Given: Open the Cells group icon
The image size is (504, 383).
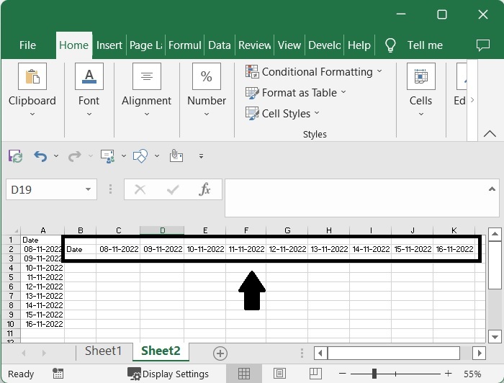Looking at the screenshot, I should coord(420,76).
